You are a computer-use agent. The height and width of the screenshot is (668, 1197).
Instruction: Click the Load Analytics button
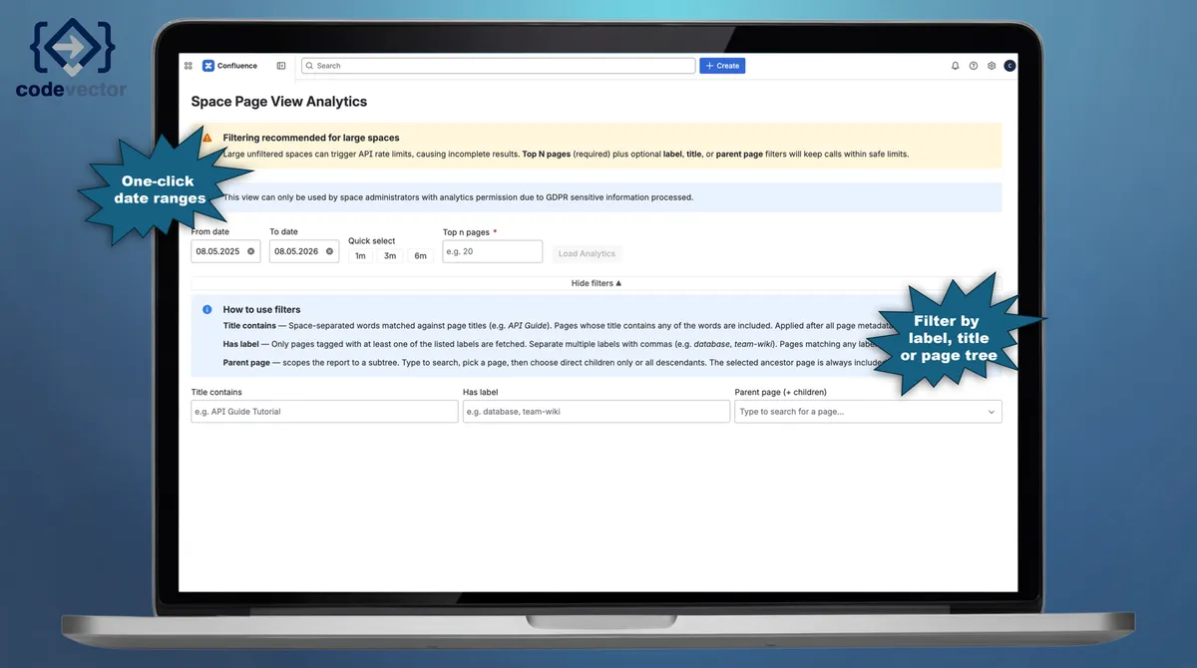point(587,253)
